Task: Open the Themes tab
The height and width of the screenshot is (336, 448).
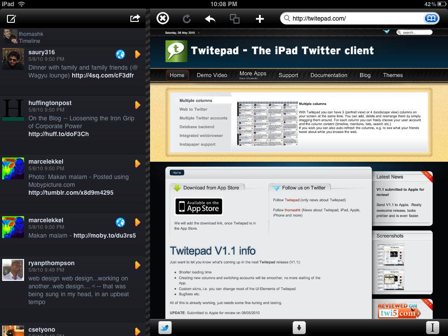Action: 393,75
